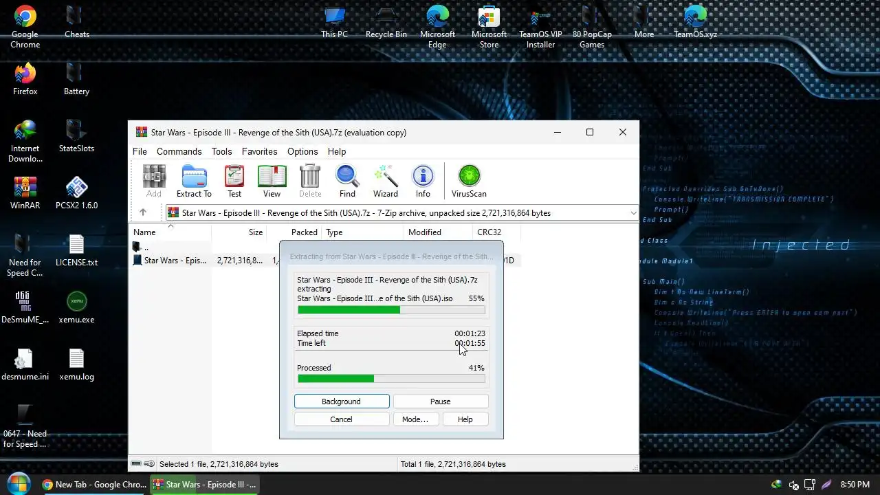Viewport: 880px width, 495px height.
Task: Click the Processed 41% progress bar
Action: [x=391, y=379]
